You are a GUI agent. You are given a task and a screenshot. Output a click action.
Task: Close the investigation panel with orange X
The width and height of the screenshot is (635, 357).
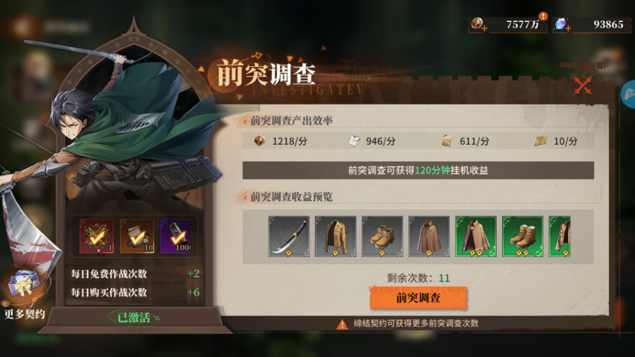click(x=583, y=85)
